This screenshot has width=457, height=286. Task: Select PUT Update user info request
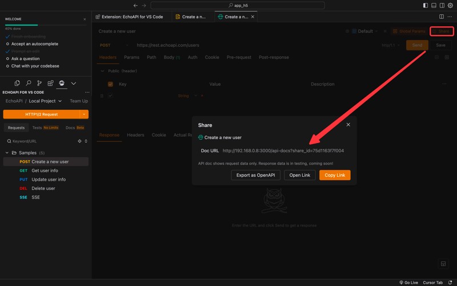pyautogui.click(x=46, y=180)
